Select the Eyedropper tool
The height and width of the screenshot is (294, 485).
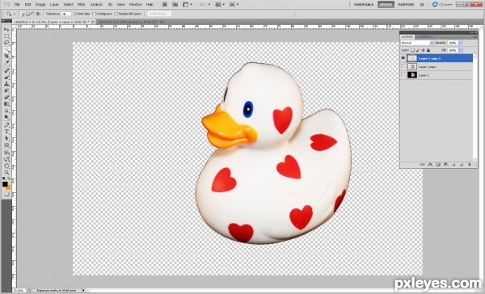pos(6,63)
